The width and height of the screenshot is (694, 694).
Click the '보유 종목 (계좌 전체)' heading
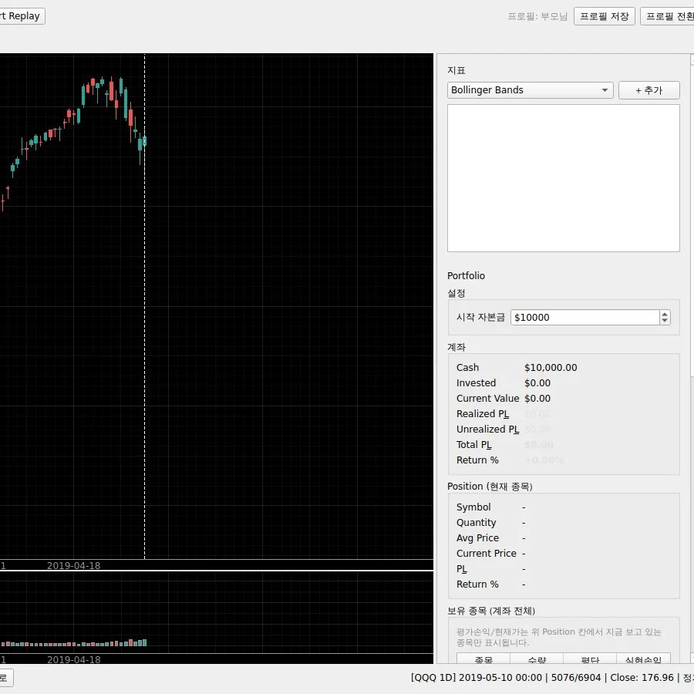coord(491,611)
